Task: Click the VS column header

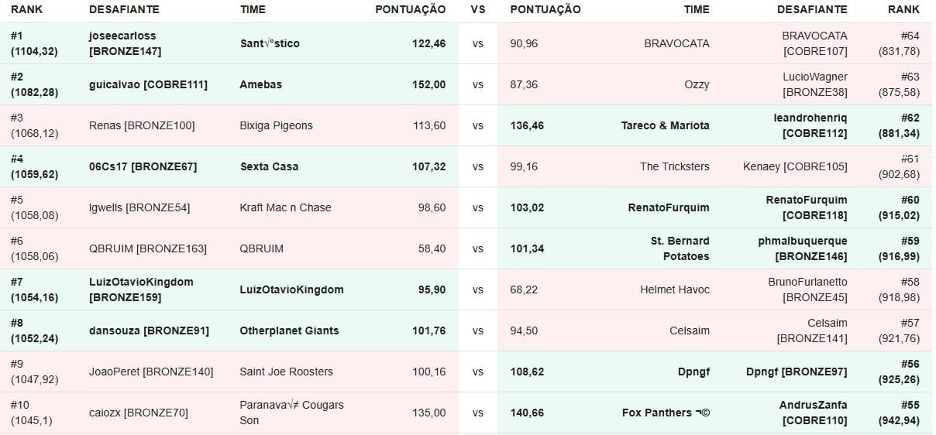Action: coord(478,9)
